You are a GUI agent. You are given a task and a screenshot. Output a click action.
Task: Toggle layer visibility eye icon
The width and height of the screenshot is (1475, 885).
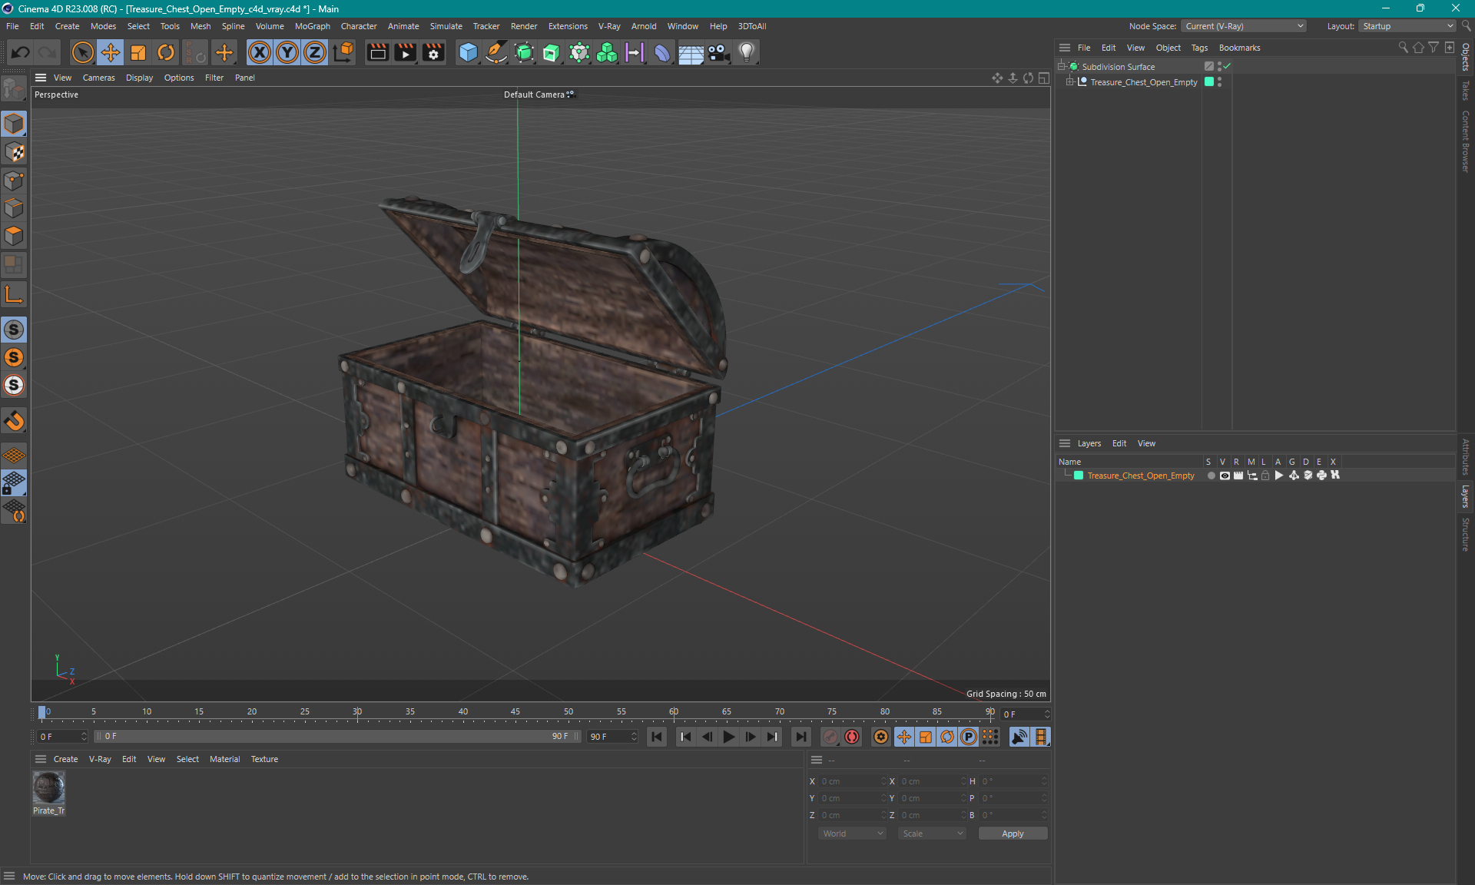[x=1225, y=476]
